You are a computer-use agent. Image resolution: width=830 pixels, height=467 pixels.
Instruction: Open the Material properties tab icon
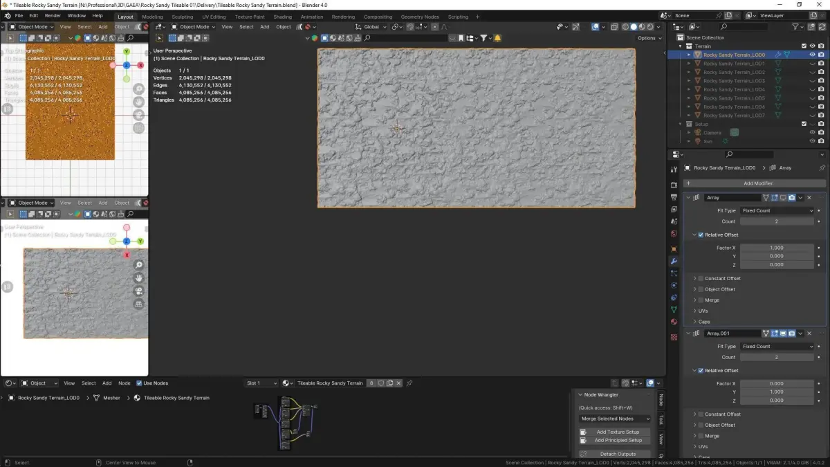point(674,322)
